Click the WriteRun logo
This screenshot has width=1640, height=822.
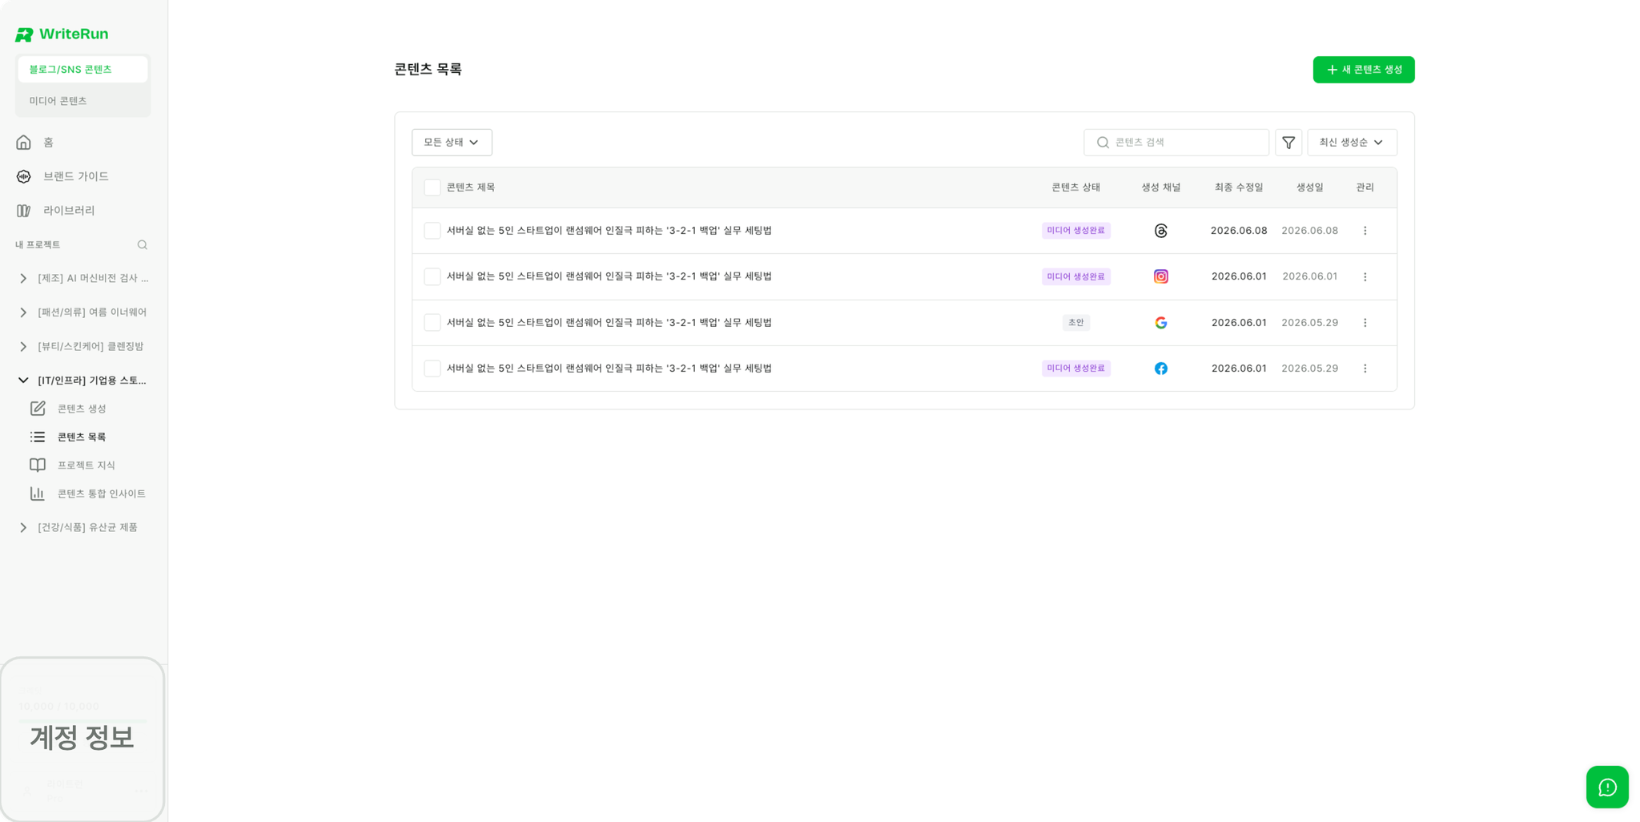click(62, 34)
